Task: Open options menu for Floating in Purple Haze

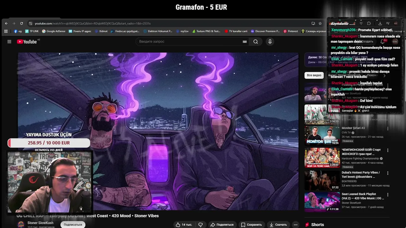Action: pos(388,85)
